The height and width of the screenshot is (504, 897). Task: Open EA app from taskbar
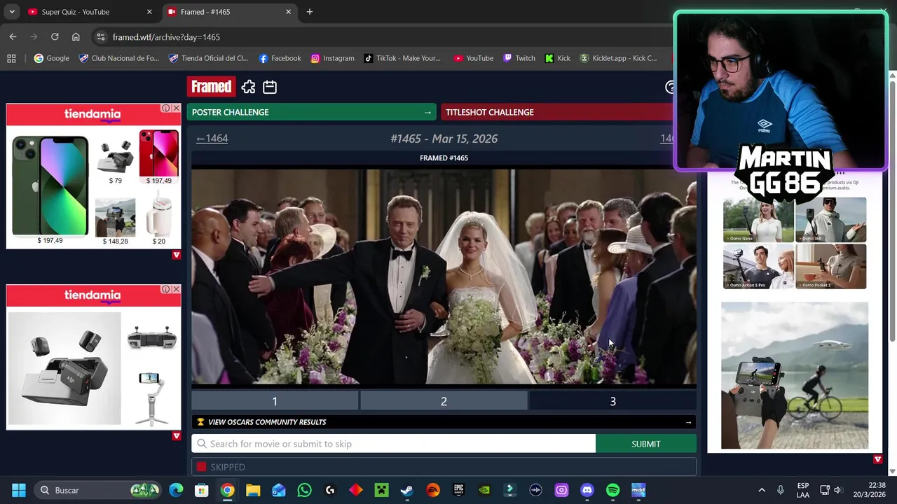tap(433, 490)
